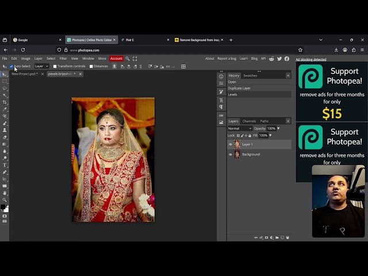Open the File menu
The image size is (368, 276).
[5, 59]
